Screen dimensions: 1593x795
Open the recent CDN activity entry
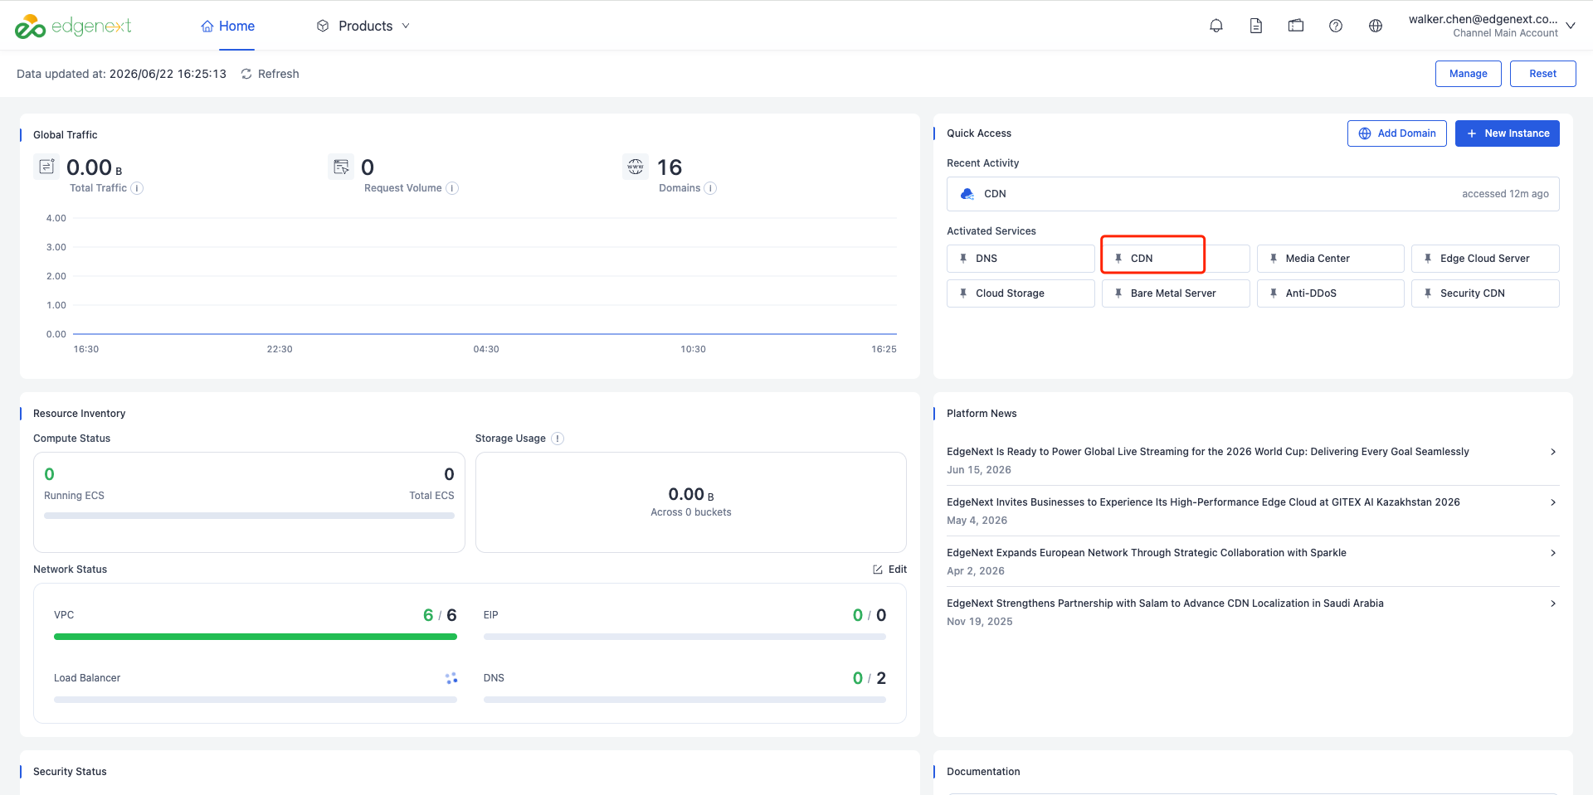click(x=1253, y=194)
